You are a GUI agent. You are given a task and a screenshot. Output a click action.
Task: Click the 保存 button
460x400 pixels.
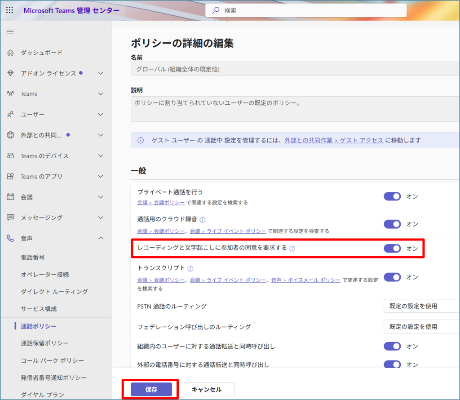tap(151, 390)
